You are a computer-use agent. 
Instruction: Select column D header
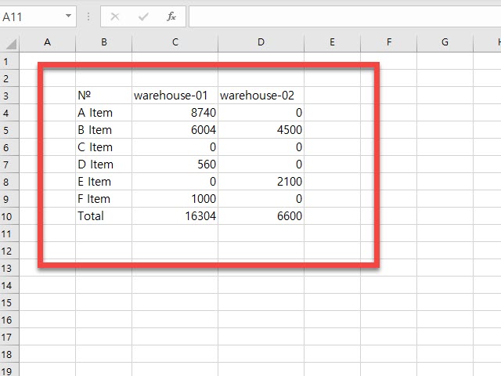pyautogui.click(x=261, y=42)
